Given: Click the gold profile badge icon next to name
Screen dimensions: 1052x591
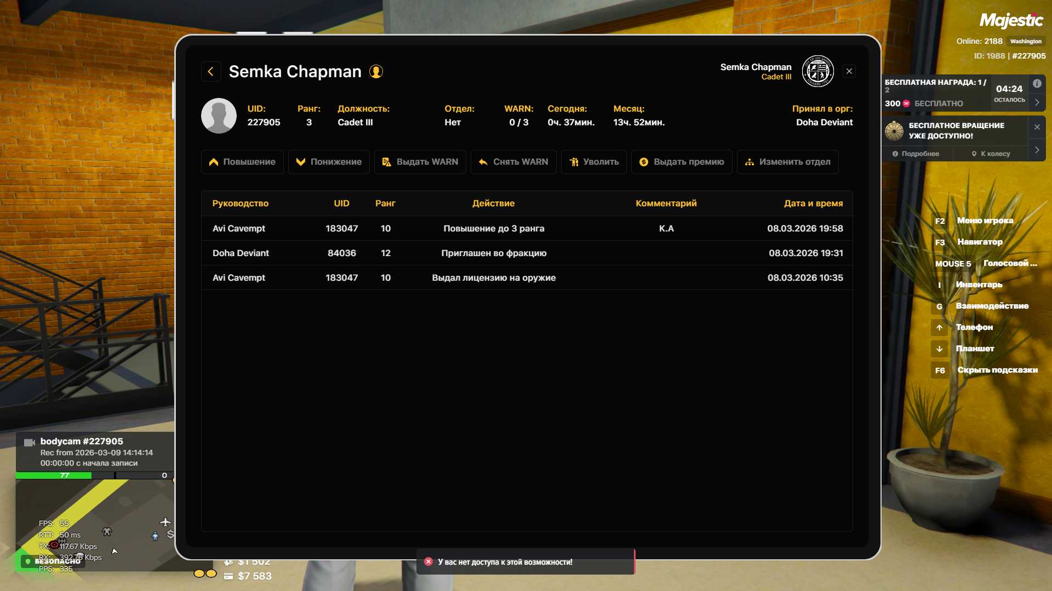Looking at the screenshot, I should point(376,72).
